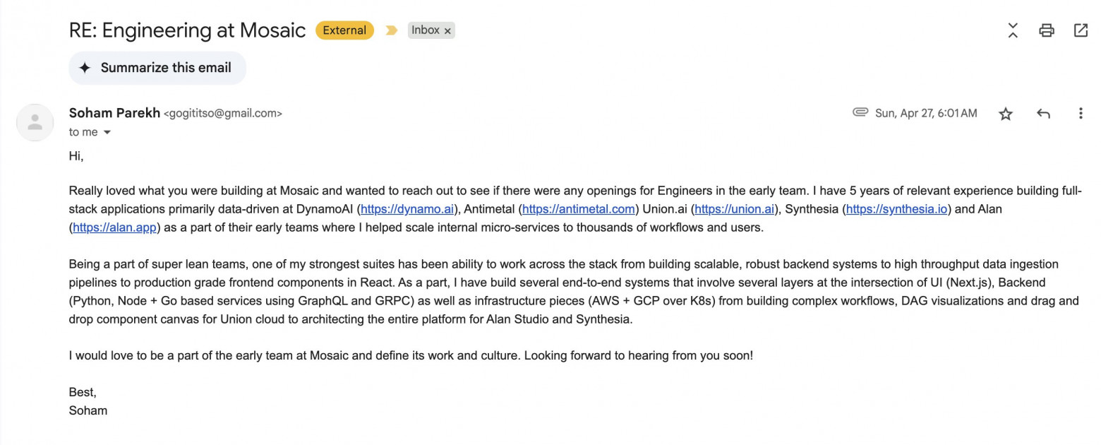Open email in new window icon
This screenshot has width=1101, height=445.
(1080, 30)
